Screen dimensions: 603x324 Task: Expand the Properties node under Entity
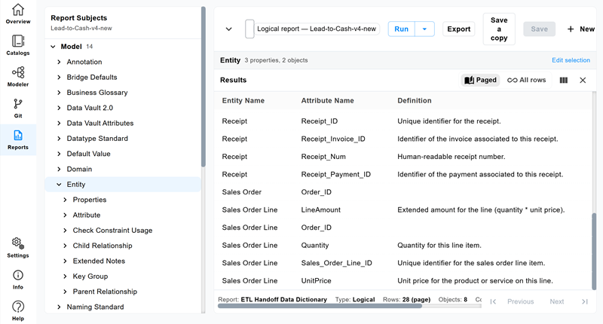(x=65, y=200)
